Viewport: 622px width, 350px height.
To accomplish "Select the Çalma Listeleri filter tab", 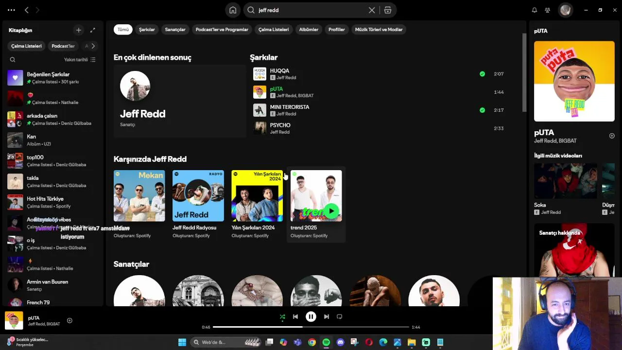I will pyautogui.click(x=274, y=30).
